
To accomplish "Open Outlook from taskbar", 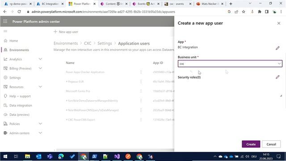I will point(38,157).
